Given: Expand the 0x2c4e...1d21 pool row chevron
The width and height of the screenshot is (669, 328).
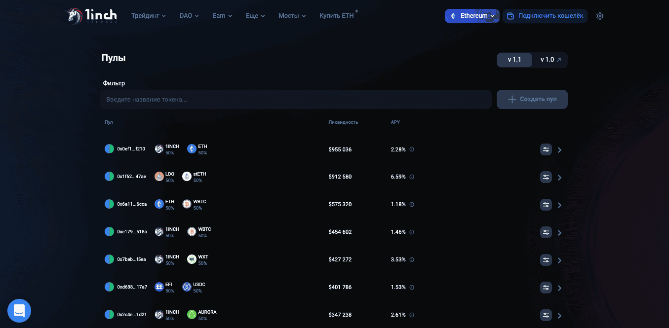Looking at the screenshot, I should 559,316.
